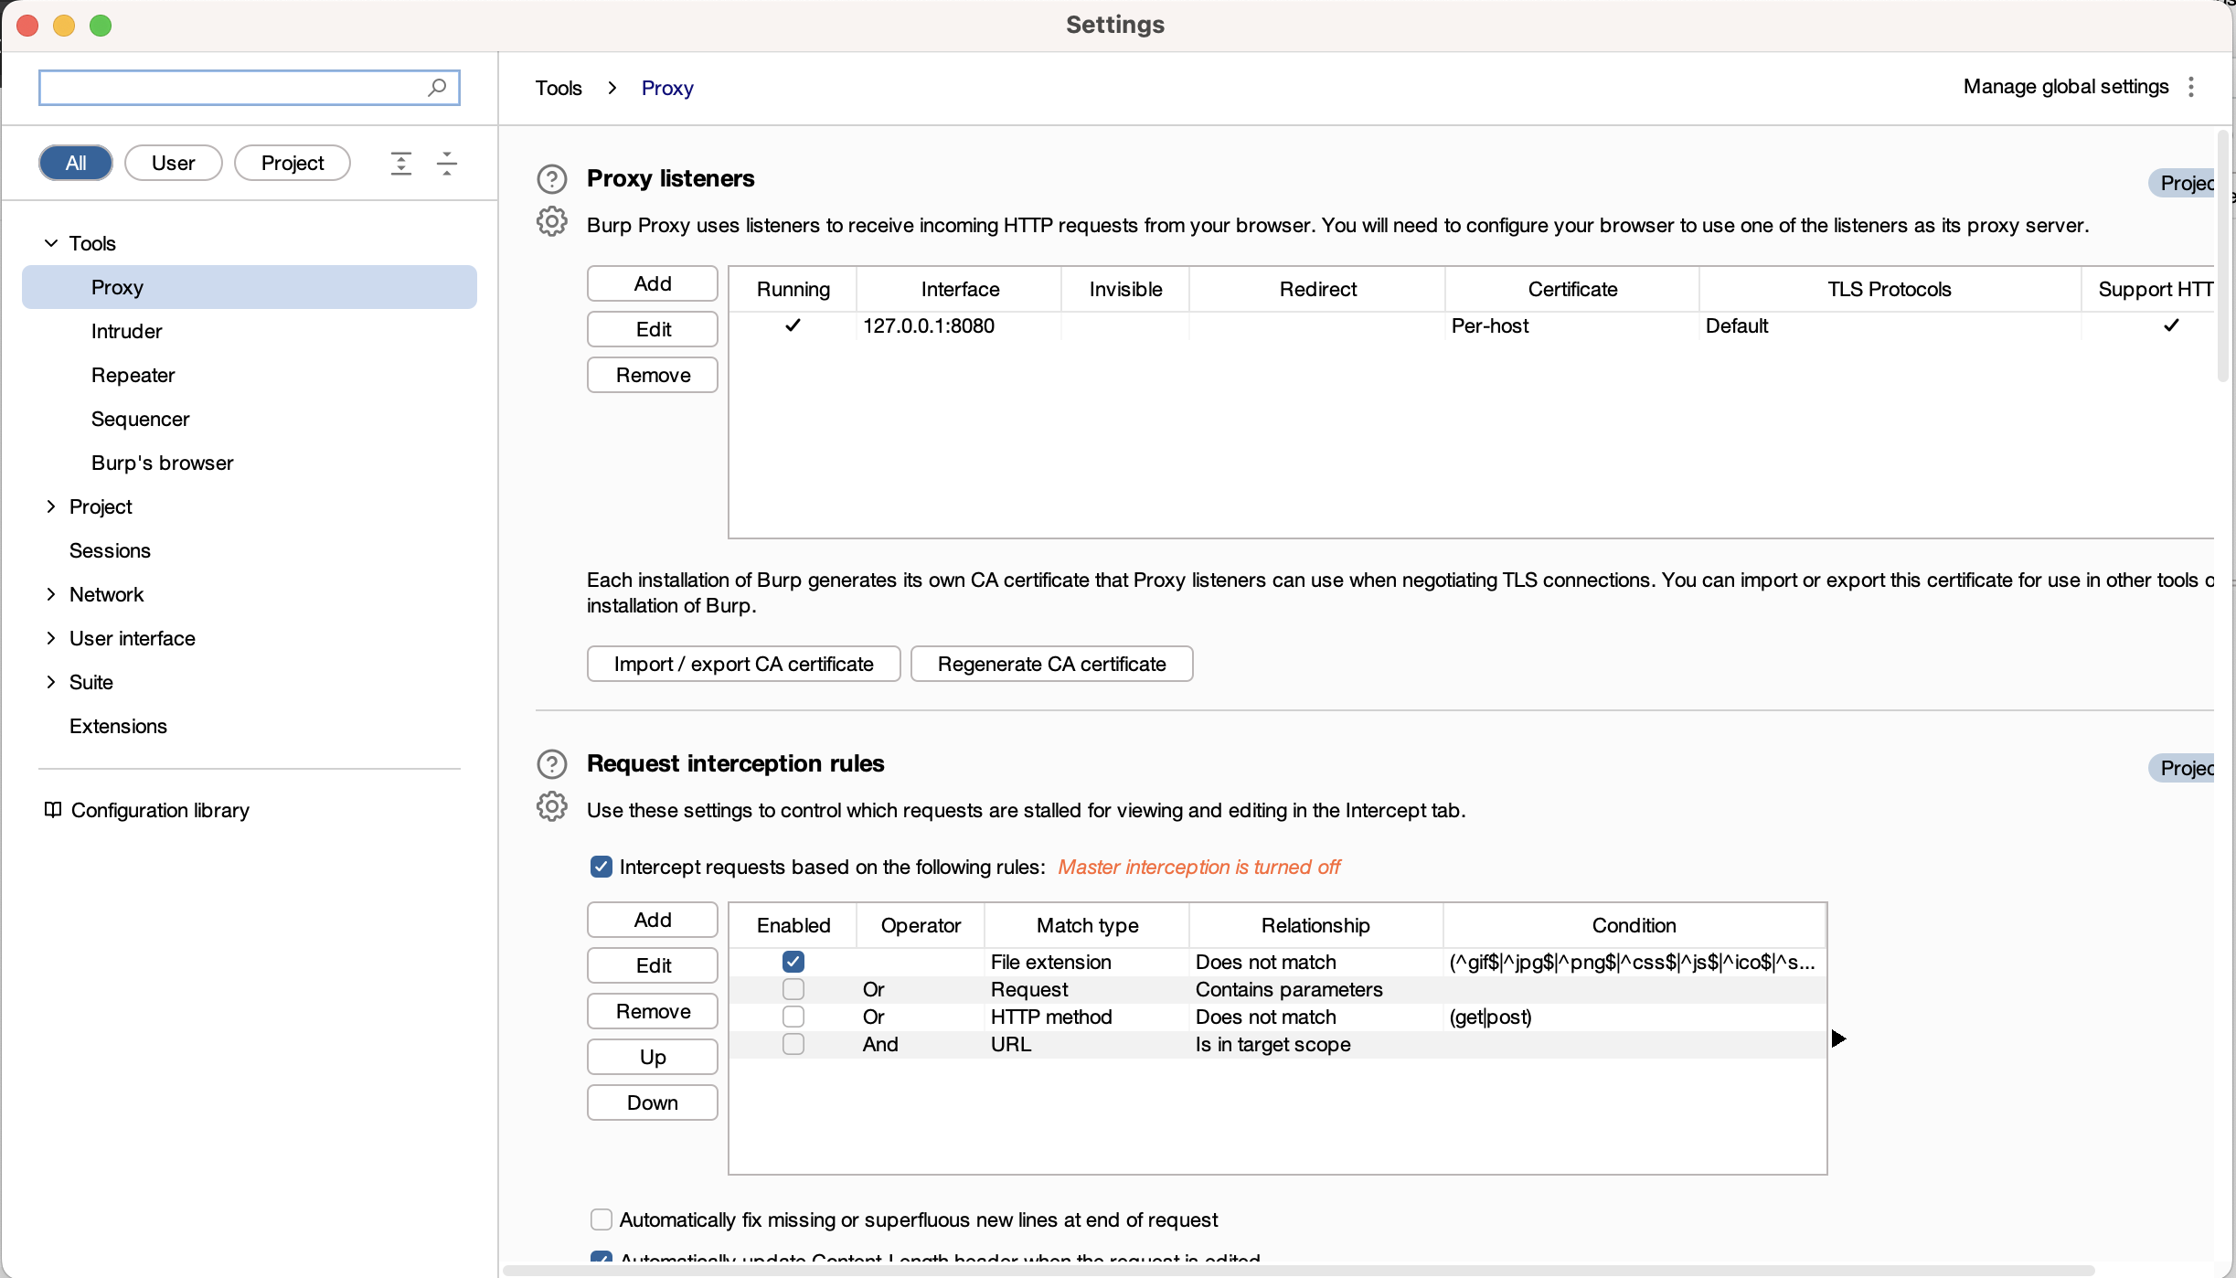Collapse all settings tree sections icon
Image resolution: width=2236 pixels, height=1278 pixels.
point(447,164)
